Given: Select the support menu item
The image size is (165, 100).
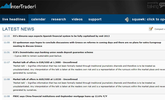Looking at the screenshot, I should (95, 19).
